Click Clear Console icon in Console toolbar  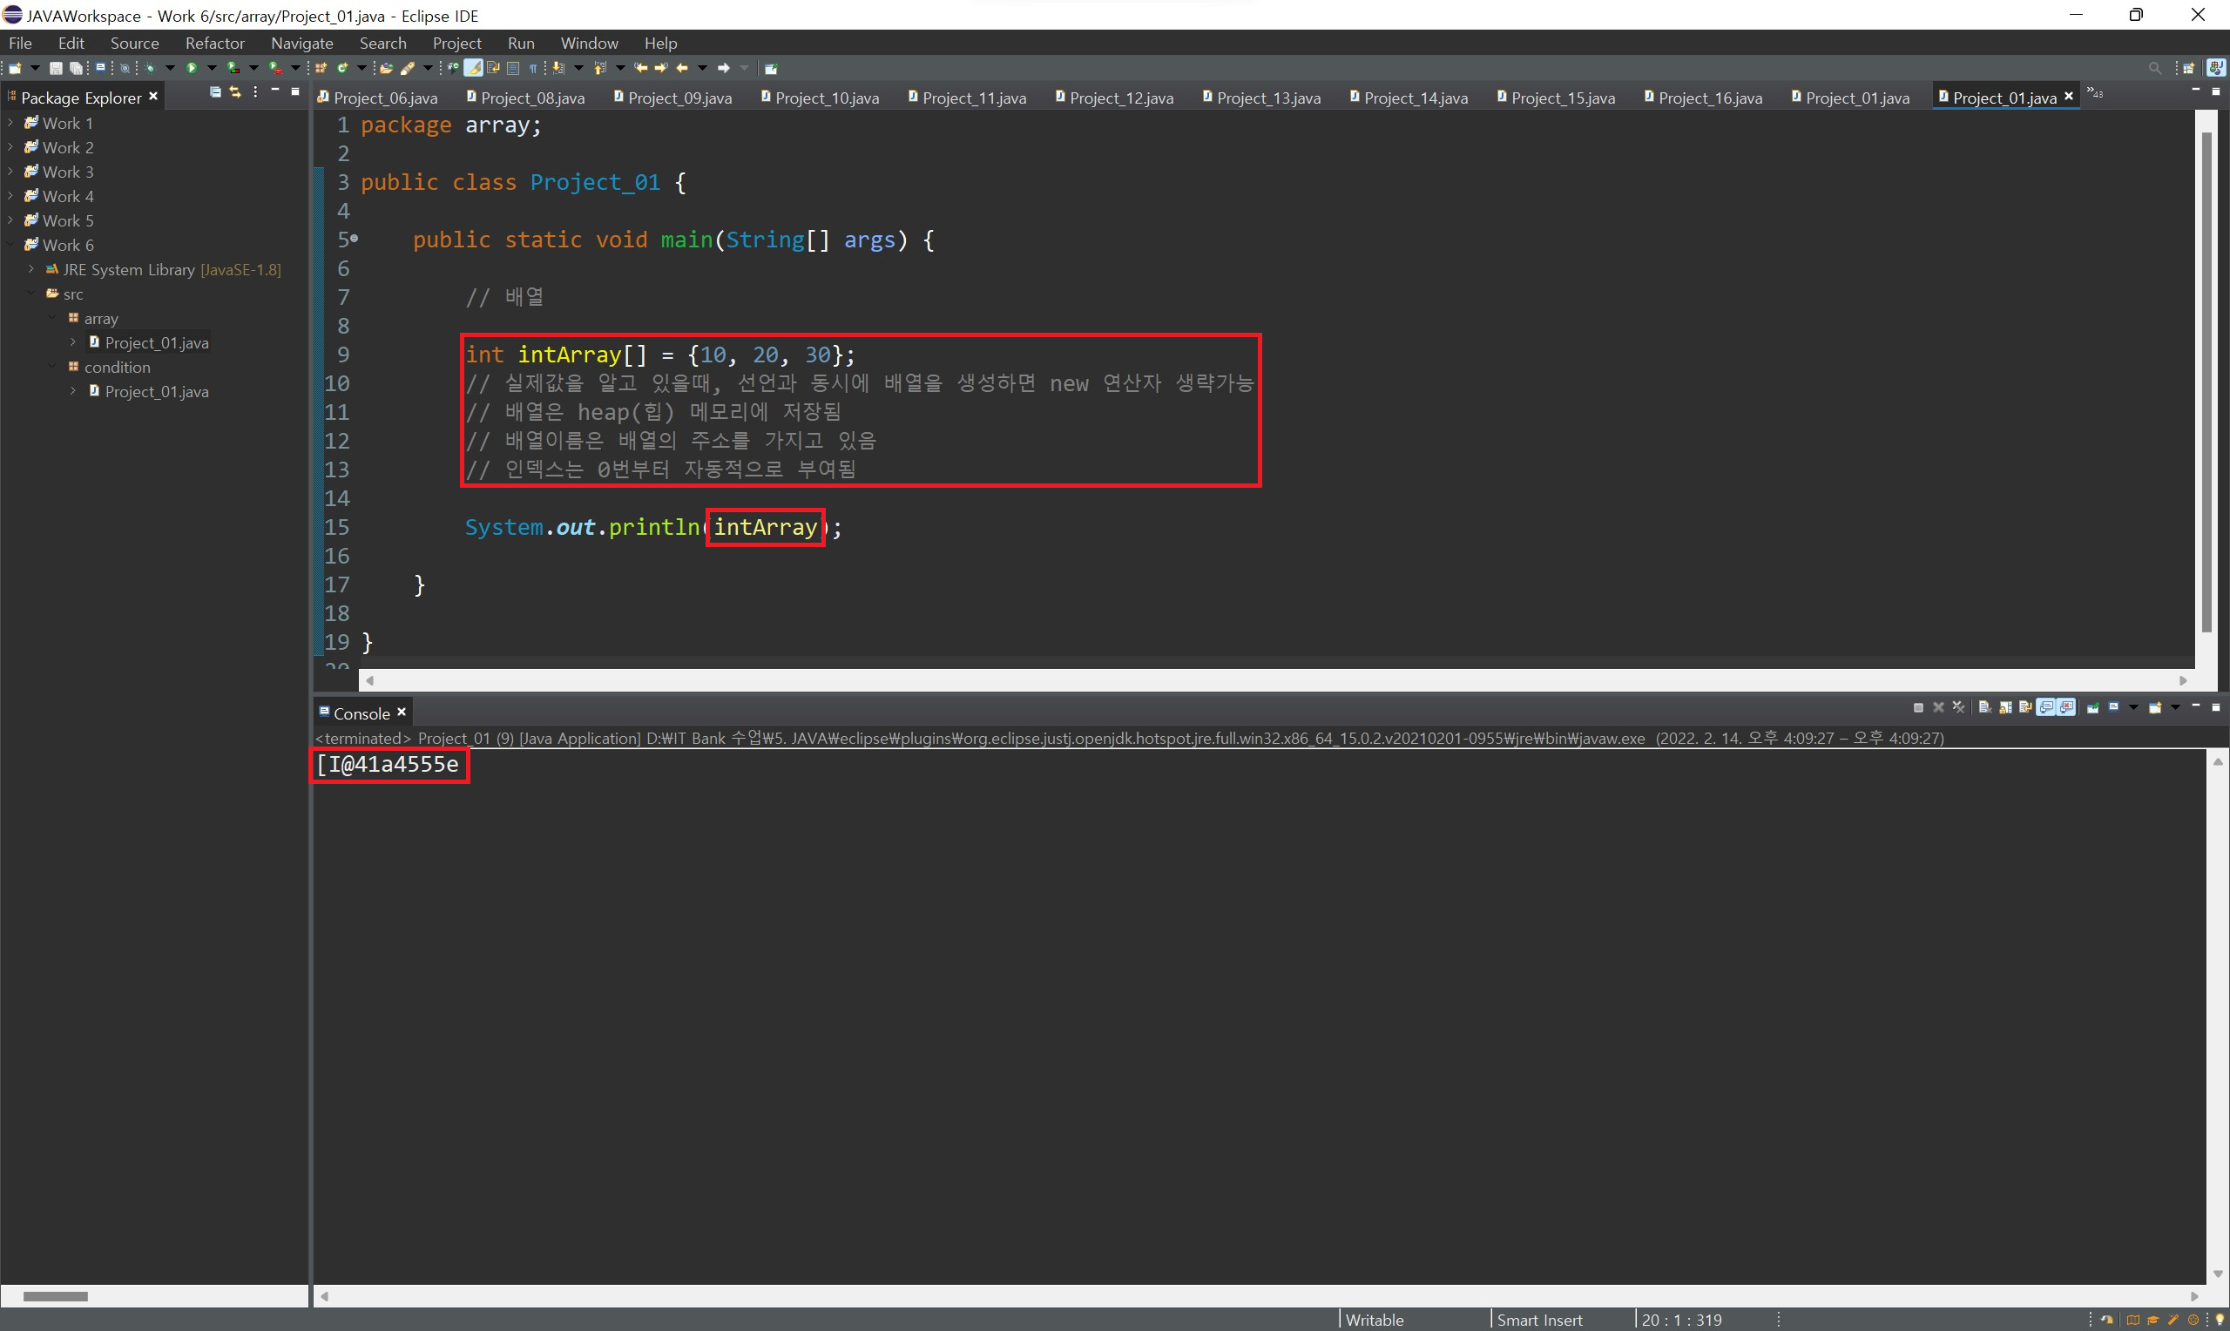pos(1985,707)
